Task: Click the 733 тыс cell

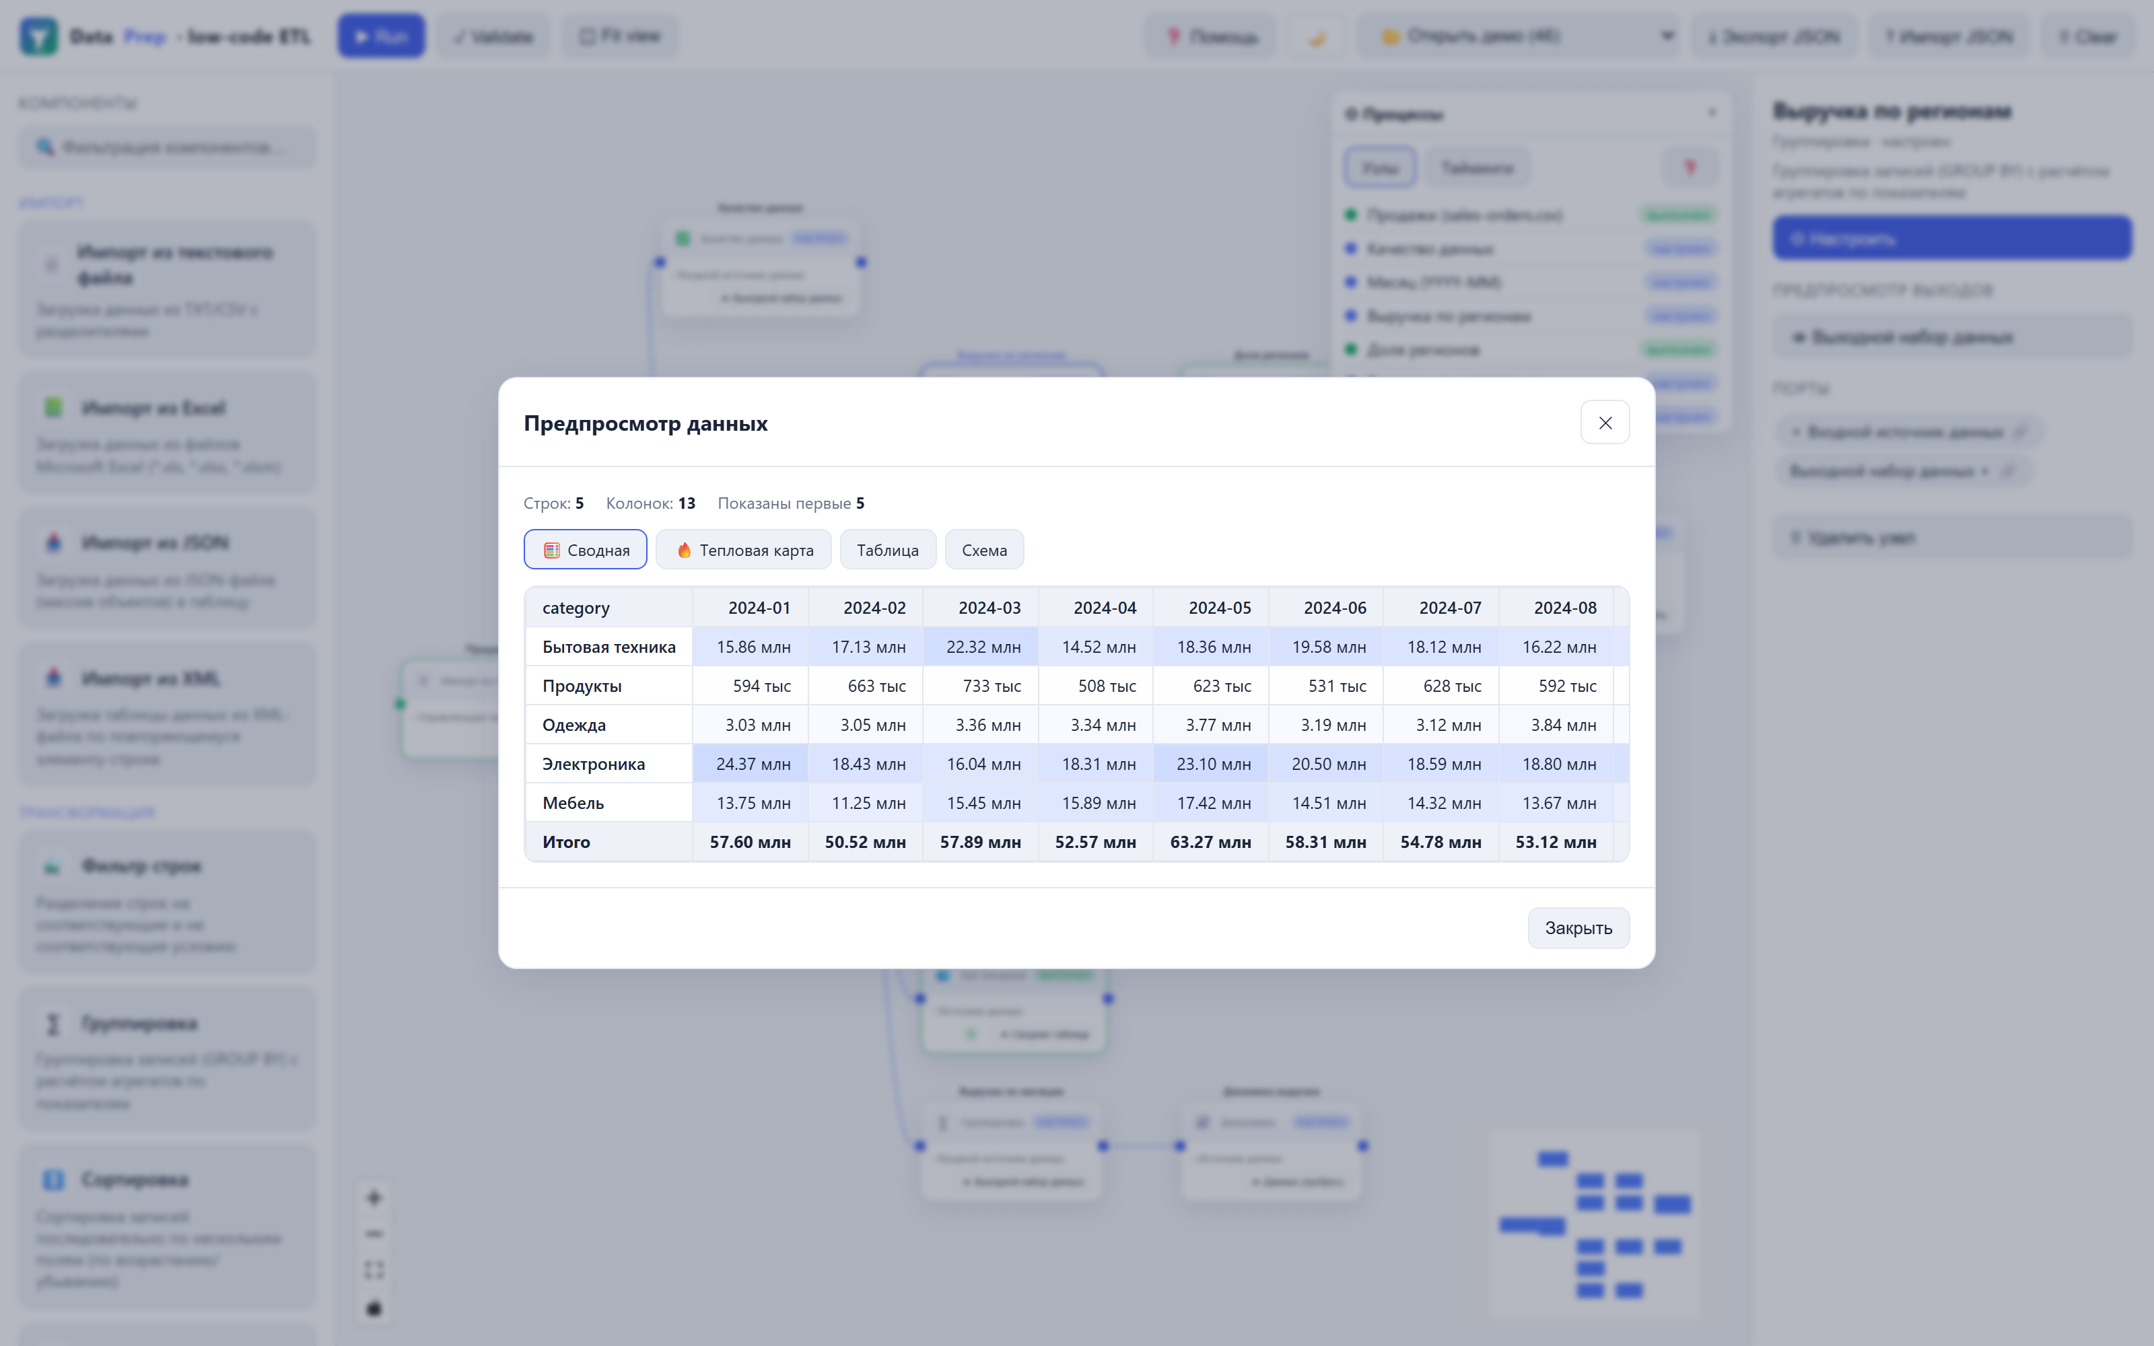Action: coord(981,686)
